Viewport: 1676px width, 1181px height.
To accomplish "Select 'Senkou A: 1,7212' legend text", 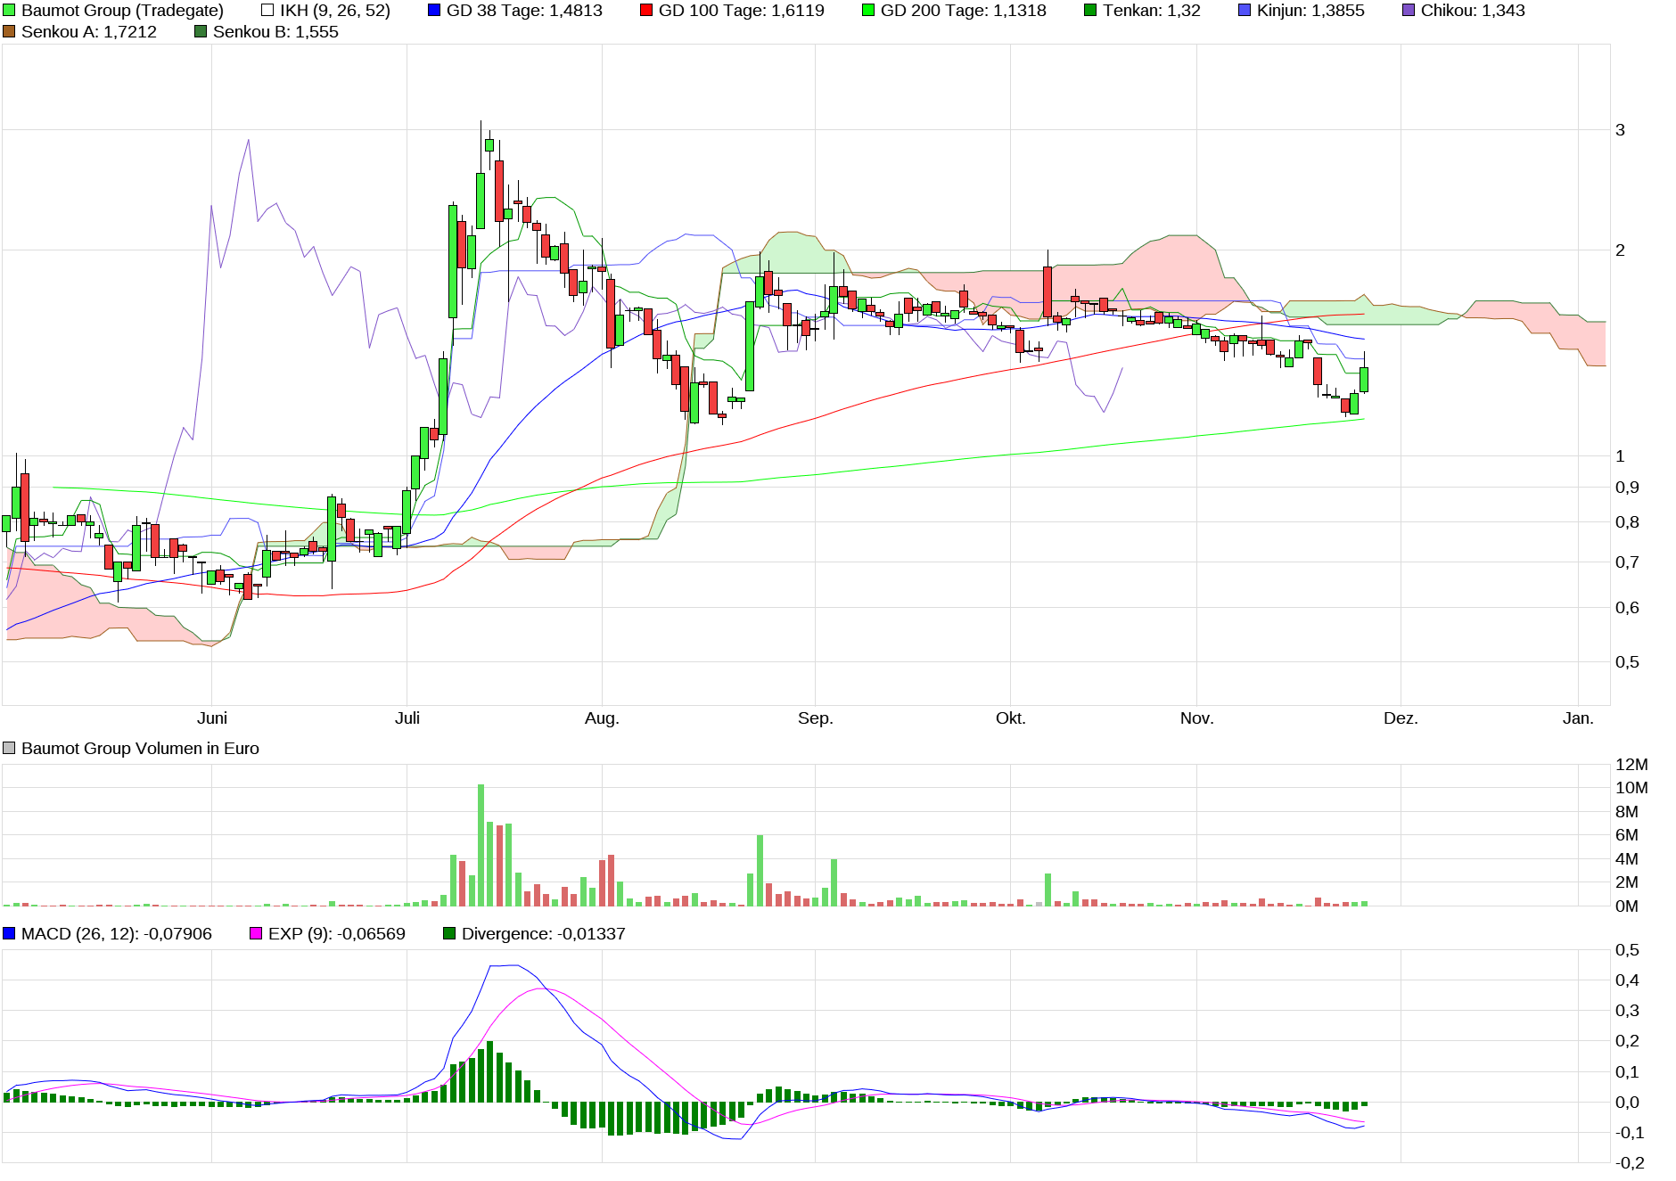I will [89, 32].
